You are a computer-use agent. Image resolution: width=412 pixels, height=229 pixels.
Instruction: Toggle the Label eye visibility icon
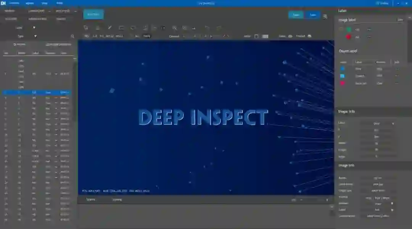pyautogui.click(x=290, y=36)
